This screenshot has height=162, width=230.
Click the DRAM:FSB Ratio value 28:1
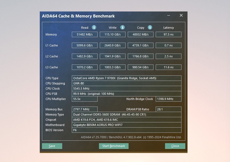point(169,109)
